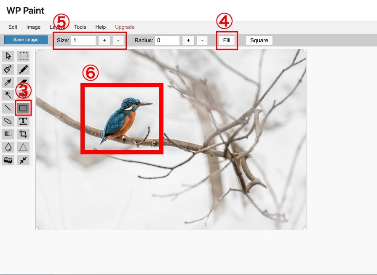Image resolution: width=377 pixels, height=275 pixels.
Task: Open the Tools menu
Action: click(80, 27)
